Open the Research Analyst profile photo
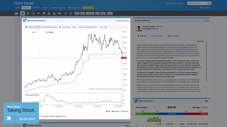 [x=139, y=29]
